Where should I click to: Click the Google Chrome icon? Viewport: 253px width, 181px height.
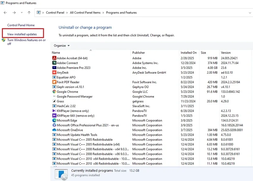coord(54,92)
